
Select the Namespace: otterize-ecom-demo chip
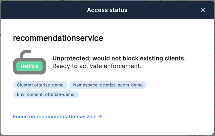pyautogui.click(x=108, y=85)
